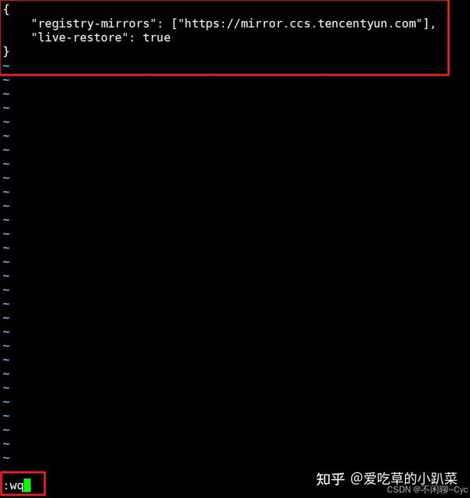Screen dimensions: 470x498
Task: Click the closing curly brace
Action: click(x=6, y=52)
